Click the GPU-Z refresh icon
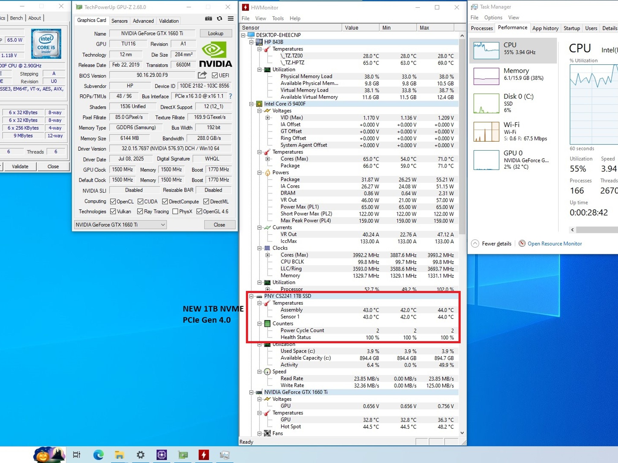This screenshot has height=463, width=618. pos(220,19)
